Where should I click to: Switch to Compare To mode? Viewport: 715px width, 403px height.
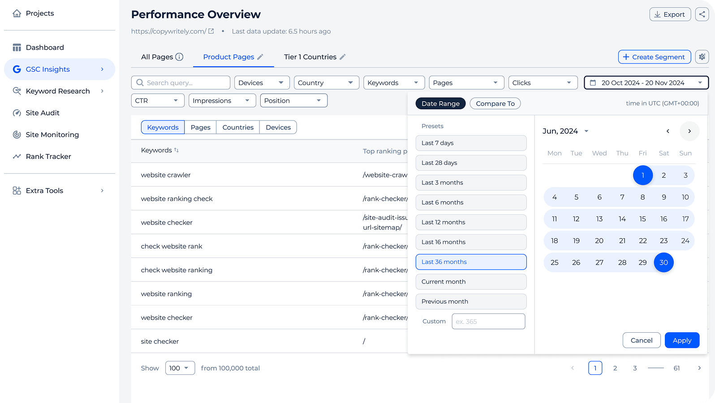coord(495,103)
